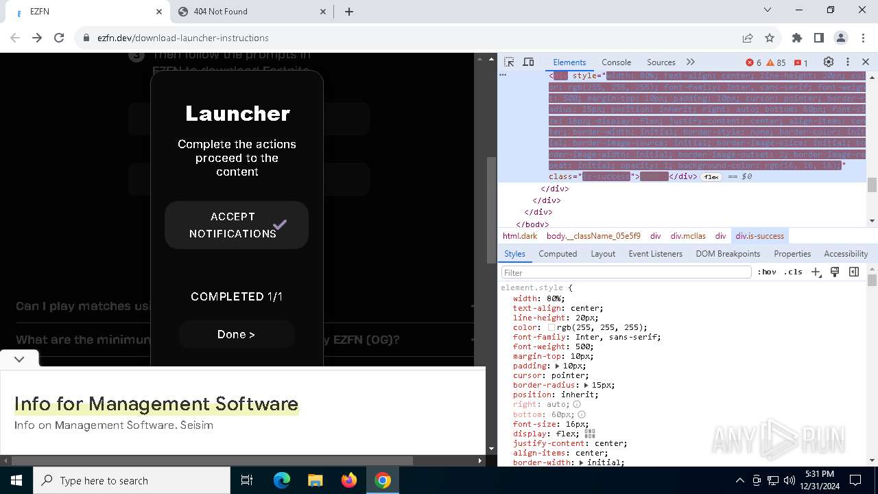Switch to the Elements tab
878x494 pixels.
[x=569, y=62]
